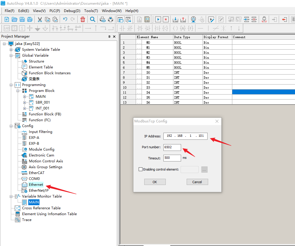Collapse the Global Variable tree node
295x246 pixels.
[11, 55]
